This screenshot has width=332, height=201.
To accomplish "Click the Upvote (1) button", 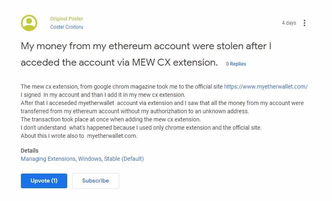I will (x=44, y=180).
